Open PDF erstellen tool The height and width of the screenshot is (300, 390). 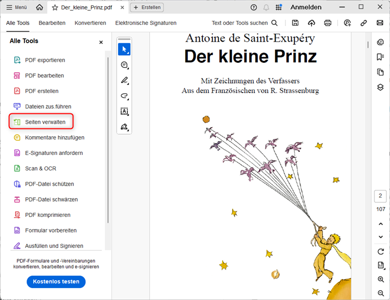click(36, 91)
